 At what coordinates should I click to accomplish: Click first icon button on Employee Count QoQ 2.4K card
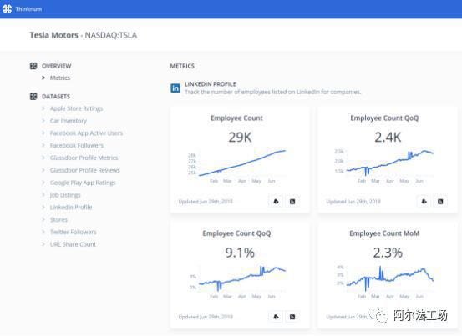[424, 202]
